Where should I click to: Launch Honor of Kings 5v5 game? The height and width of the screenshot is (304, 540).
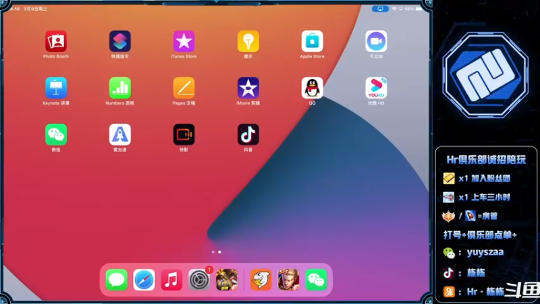(288, 280)
